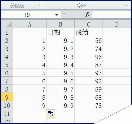132x124 pixels.
Task: Click cell B5 containing 9.4
Action: click(x=61, y=64)
